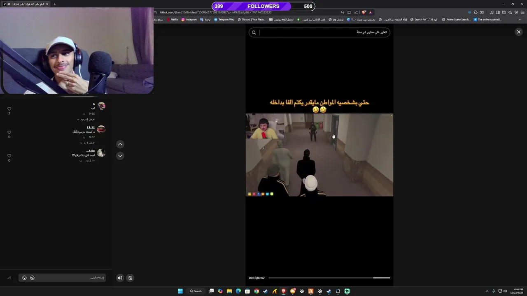Click the TikTok address bar URL
The image size is (527, 296).
point(215,12)
